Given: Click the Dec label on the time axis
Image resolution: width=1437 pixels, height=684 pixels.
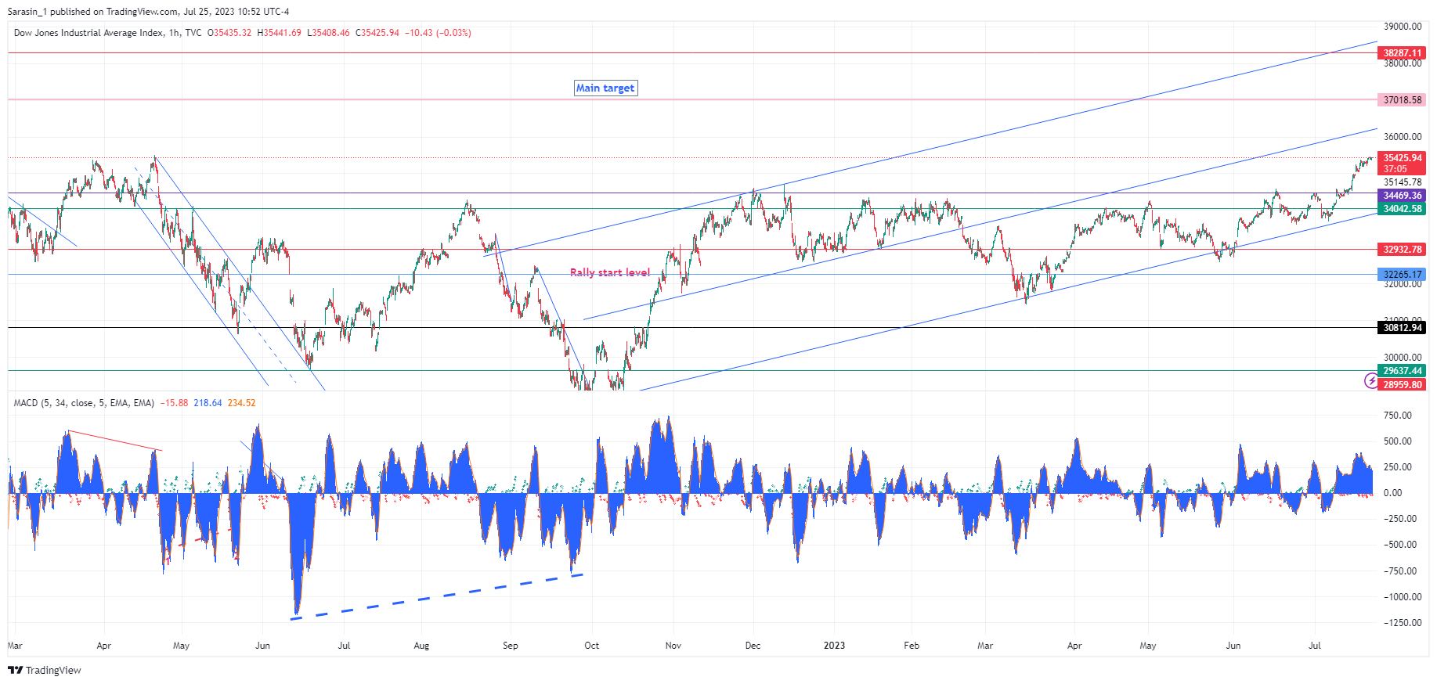Looking at the screenshot, I should click(753, 646).
